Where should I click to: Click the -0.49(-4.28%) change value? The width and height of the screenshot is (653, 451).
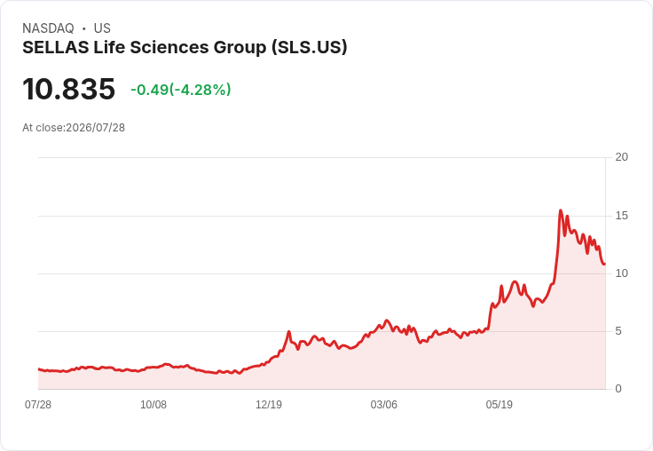181,90
